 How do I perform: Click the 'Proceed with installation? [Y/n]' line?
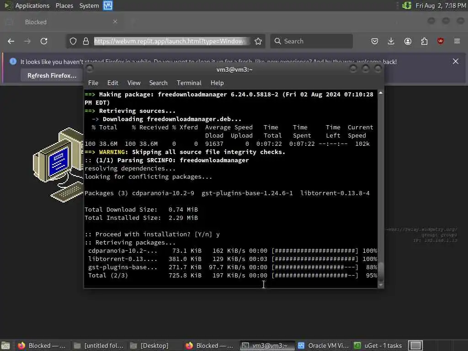tap(152, 234)
